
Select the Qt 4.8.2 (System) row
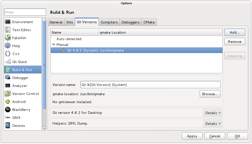pos(136,50)
